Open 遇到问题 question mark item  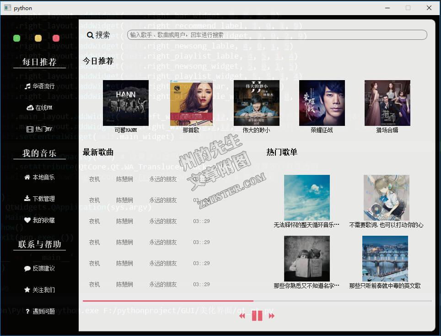39,311
